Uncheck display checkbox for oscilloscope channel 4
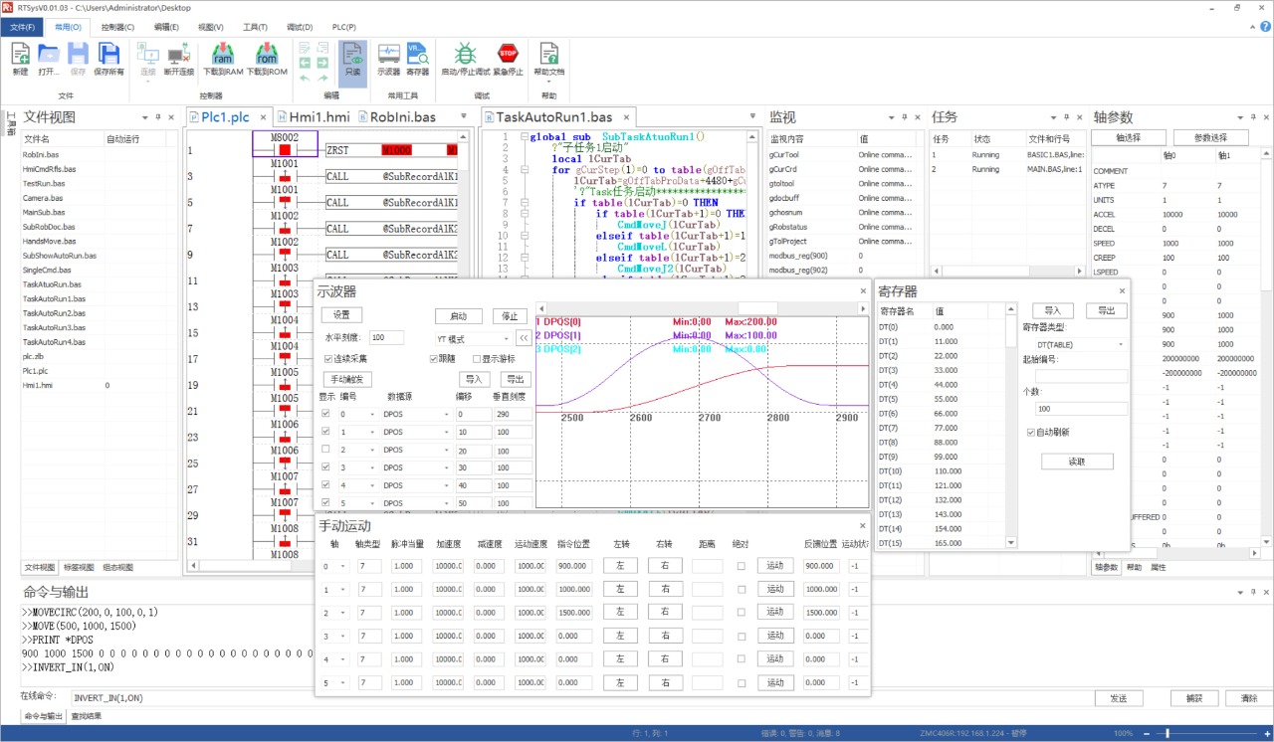This screenshot has width=1274, height=742. pos(325,485)
